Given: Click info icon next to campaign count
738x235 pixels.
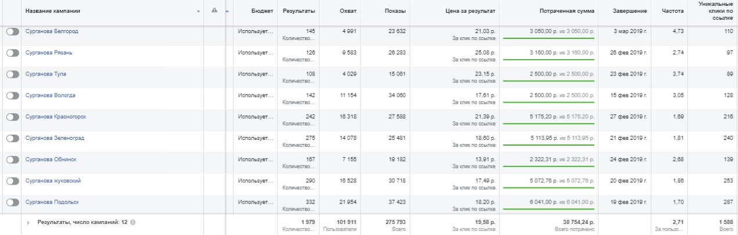Looking at the screenshot, I should click(133, 222).
